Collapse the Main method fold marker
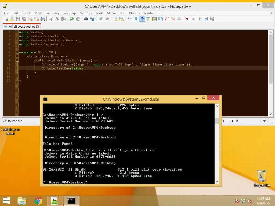Viewport: 275px width, 206px height. 17,60
